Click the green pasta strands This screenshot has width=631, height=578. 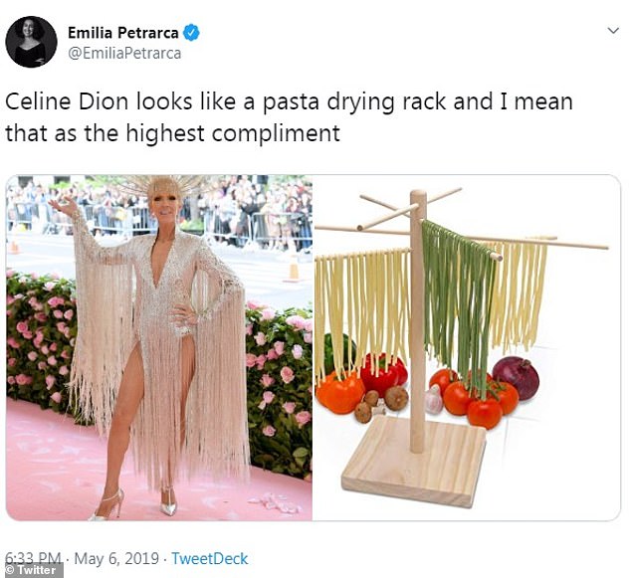point(457,302)
